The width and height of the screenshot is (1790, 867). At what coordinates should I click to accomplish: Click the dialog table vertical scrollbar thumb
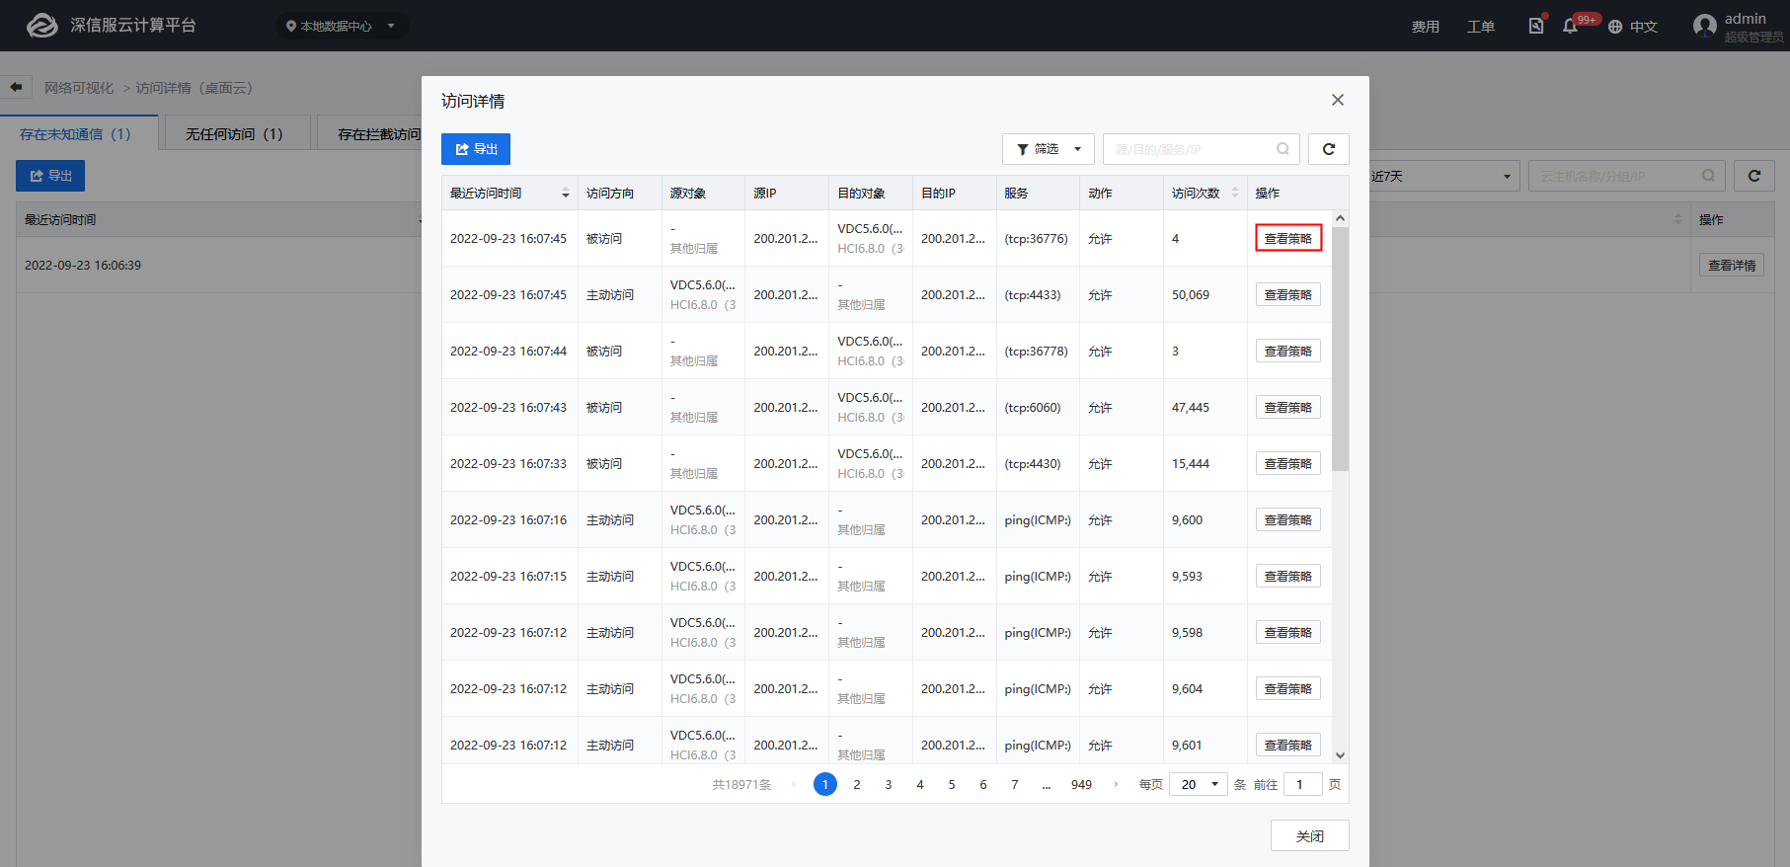[x=1340, y=349]
